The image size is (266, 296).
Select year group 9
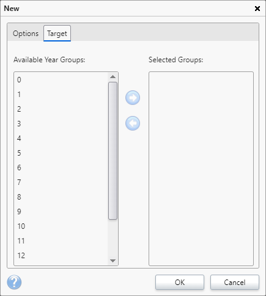[x=61, y=212]
